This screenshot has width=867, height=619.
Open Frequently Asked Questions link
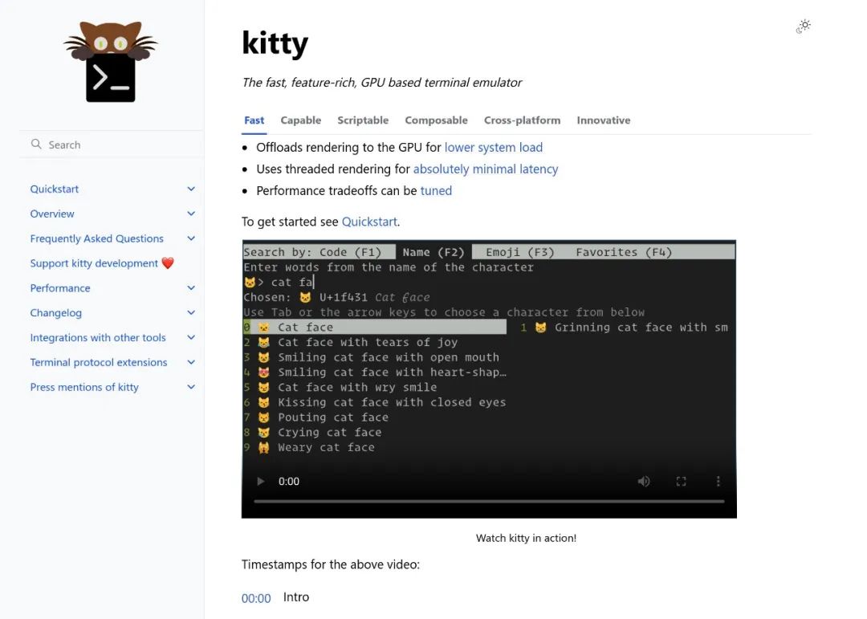coord(97,238)
